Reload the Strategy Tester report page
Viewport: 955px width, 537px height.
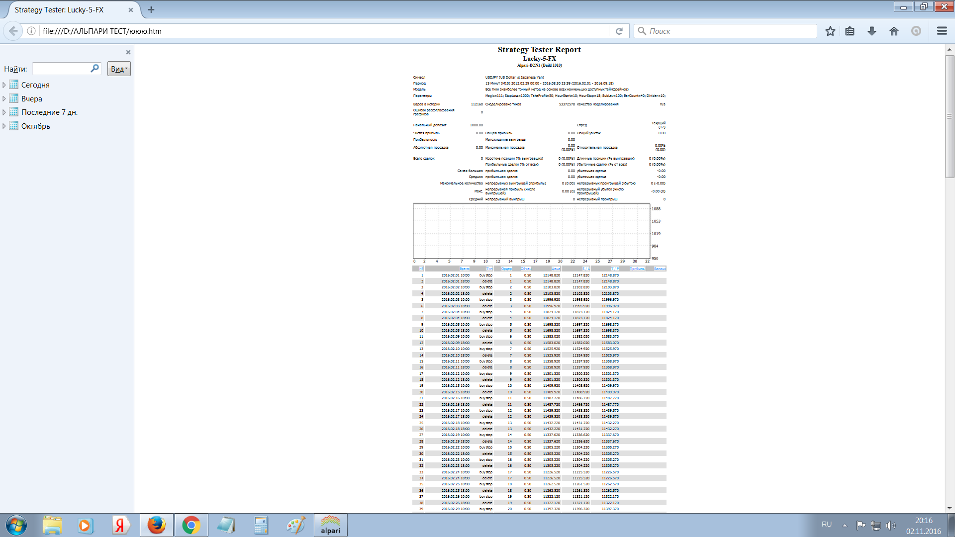pos(619,31)
